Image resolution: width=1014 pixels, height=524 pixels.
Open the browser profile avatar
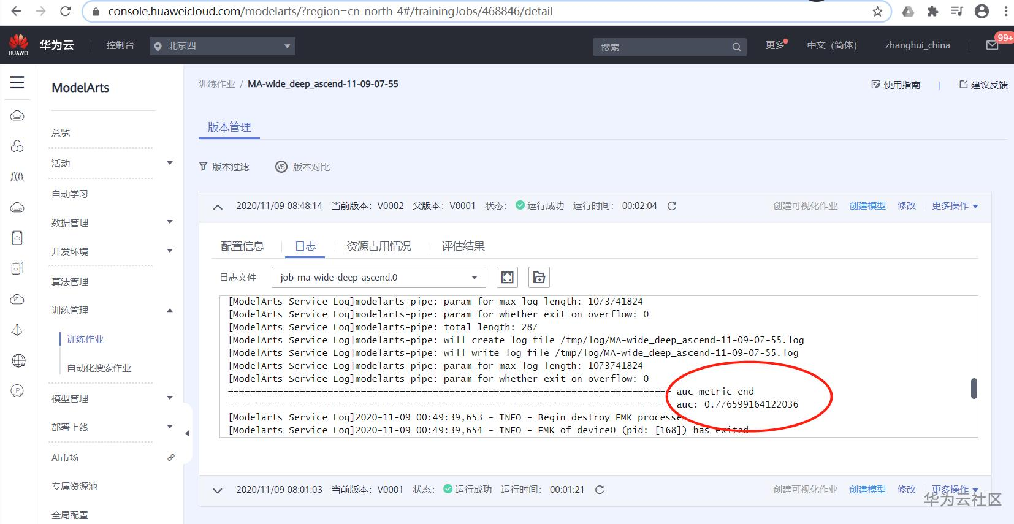982,11
